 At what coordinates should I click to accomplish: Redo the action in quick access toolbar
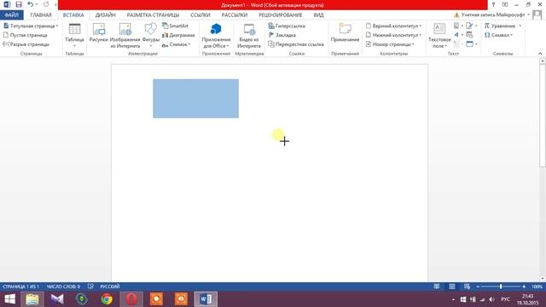click(x=46, y=4)
